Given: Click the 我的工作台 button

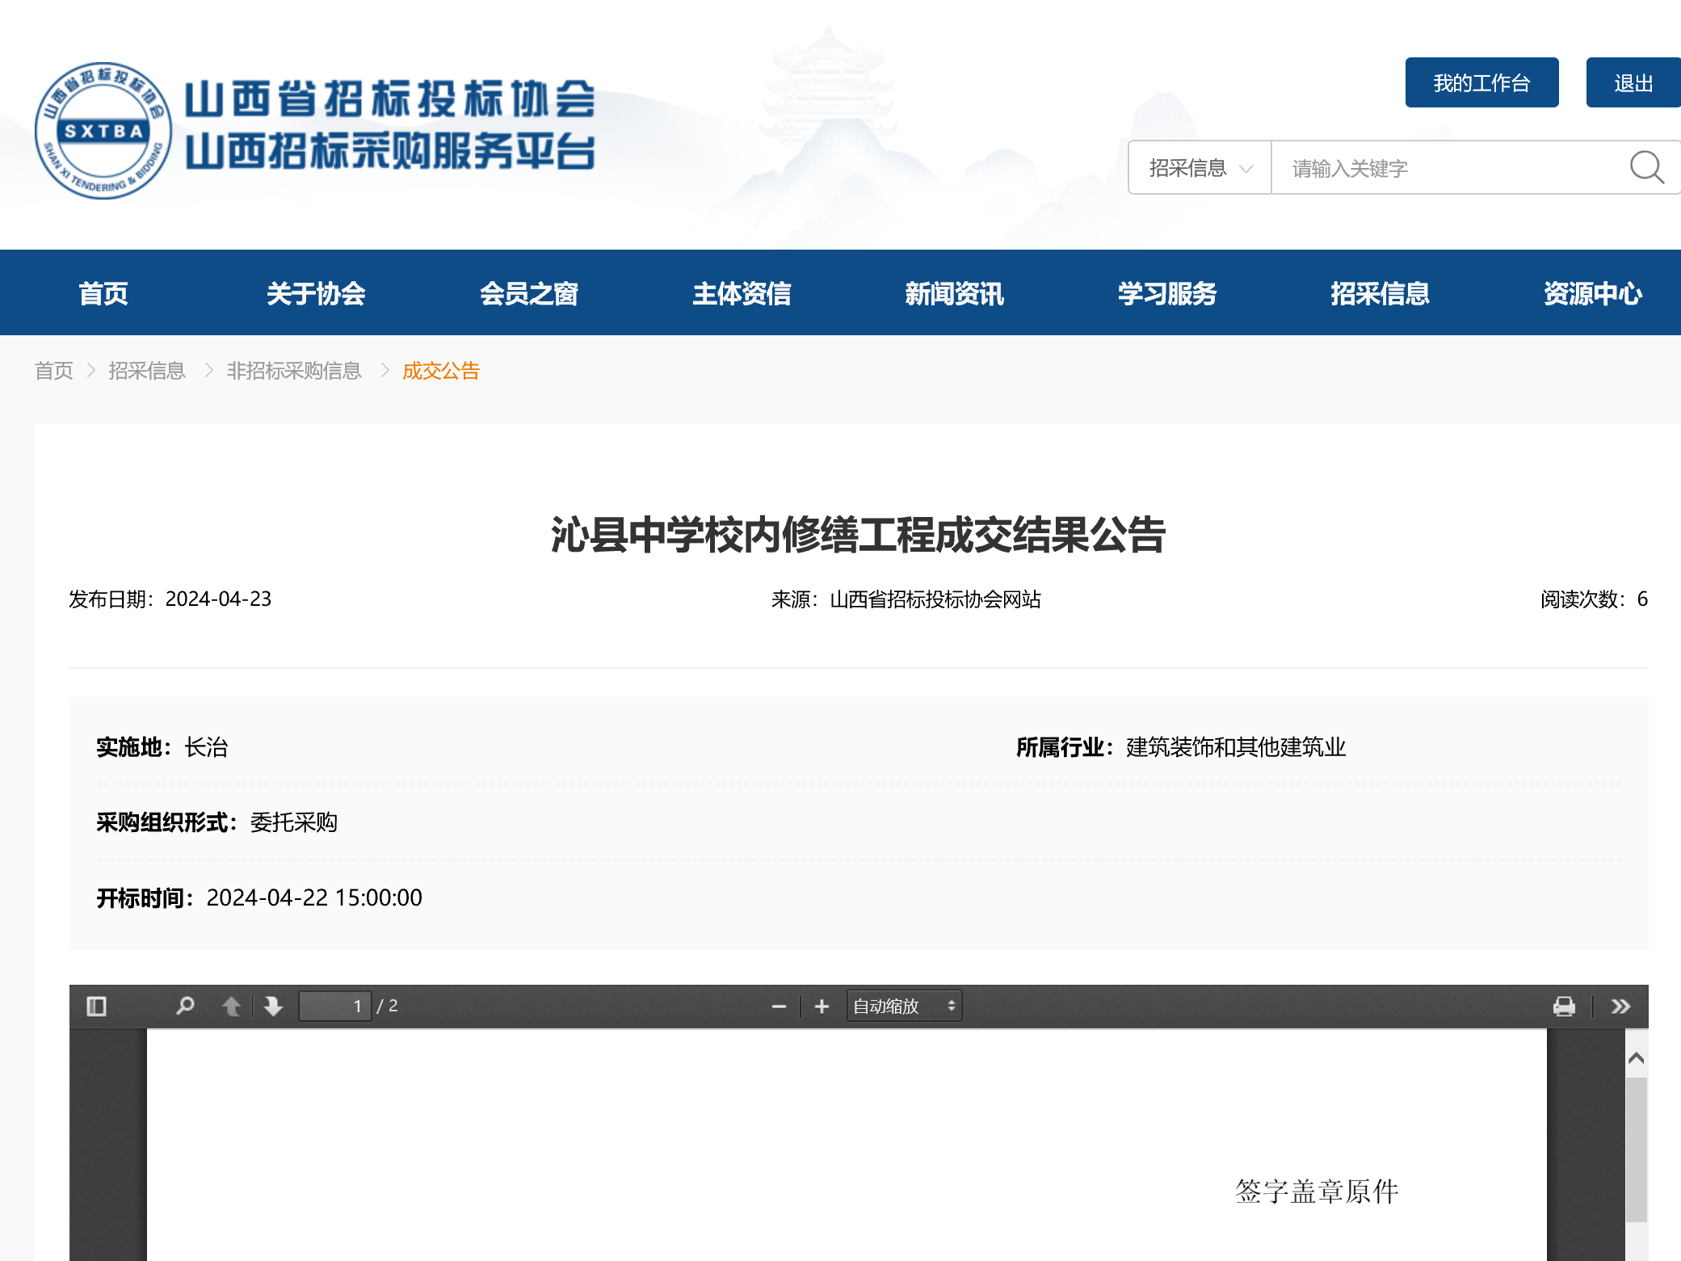Looking at the screenshot, I should [x=1481, y=82].
